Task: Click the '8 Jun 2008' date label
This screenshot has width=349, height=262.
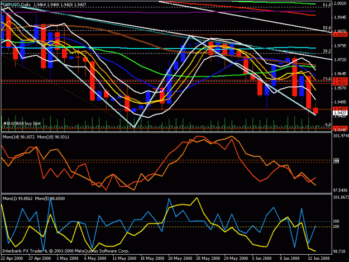Action: 290,259
